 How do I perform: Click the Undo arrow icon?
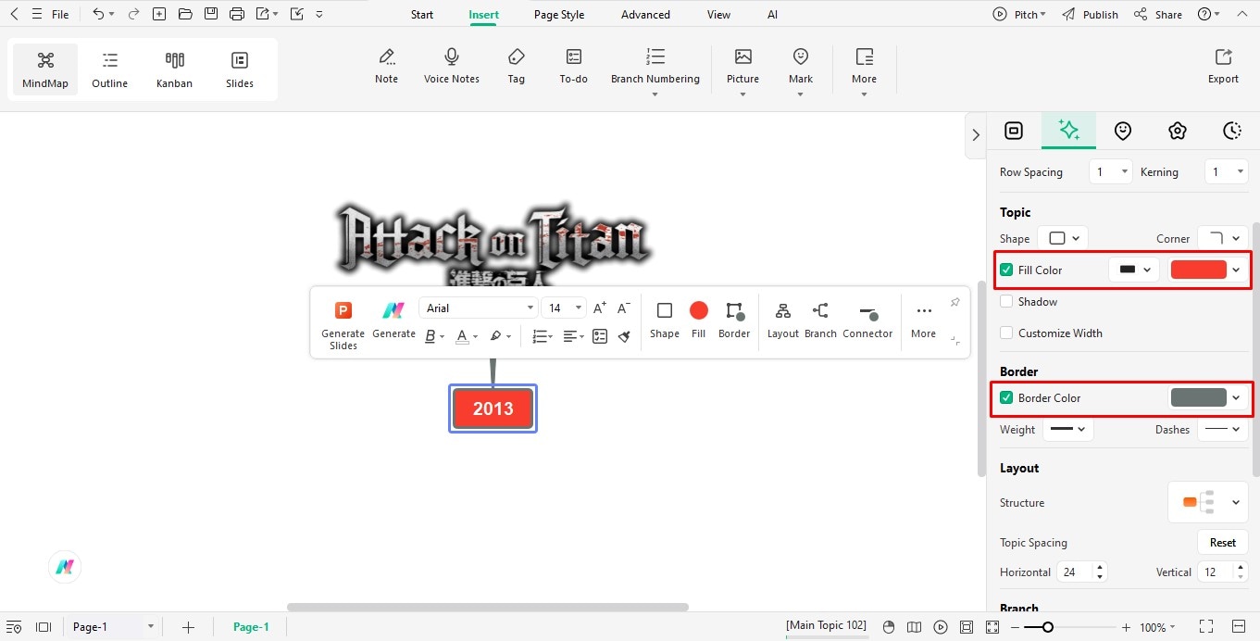pos(98,14)
